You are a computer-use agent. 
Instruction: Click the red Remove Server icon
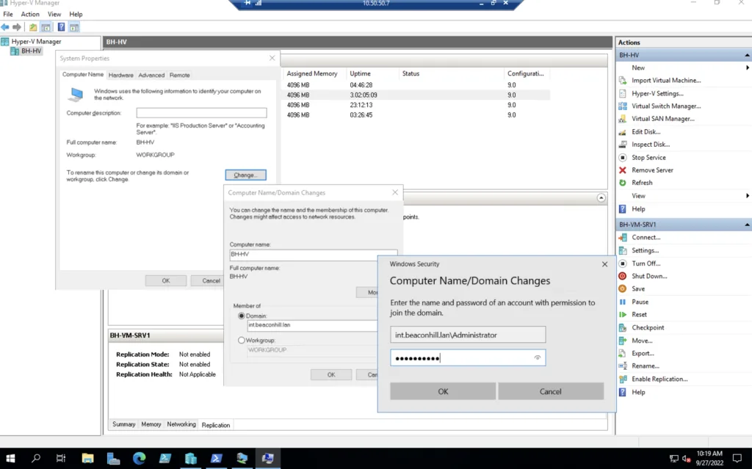[623, 170]
